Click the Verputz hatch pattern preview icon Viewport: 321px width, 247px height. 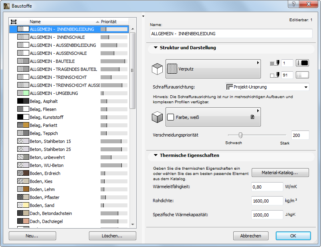[172, 69]
